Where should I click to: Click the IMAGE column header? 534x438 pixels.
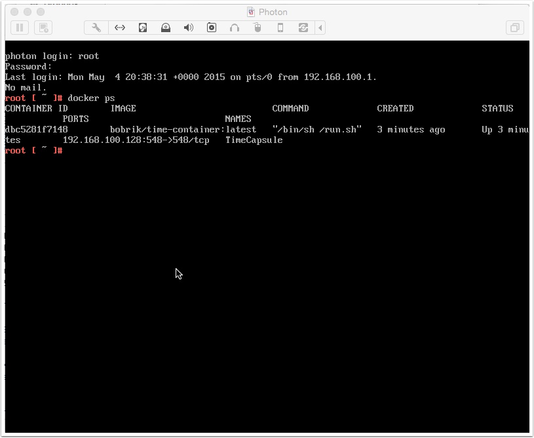click(x=123, y=108)
